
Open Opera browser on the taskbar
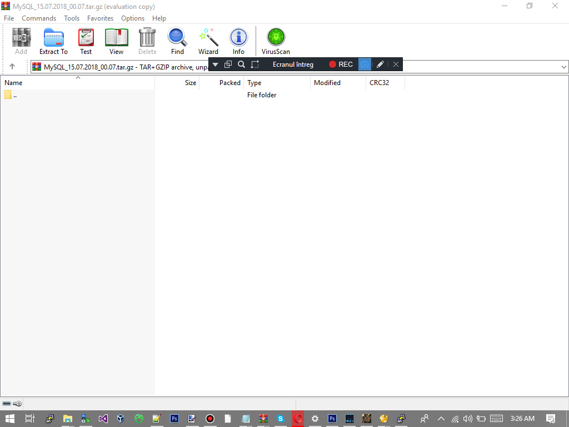point(298,419)
